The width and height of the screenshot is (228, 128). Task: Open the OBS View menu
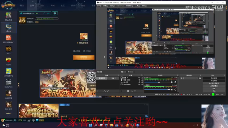point(112,6)
